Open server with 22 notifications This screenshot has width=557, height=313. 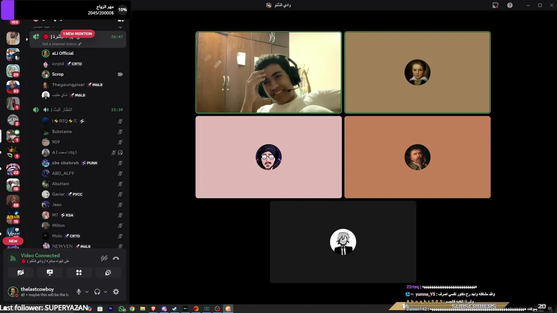click(x=13, y=169)
